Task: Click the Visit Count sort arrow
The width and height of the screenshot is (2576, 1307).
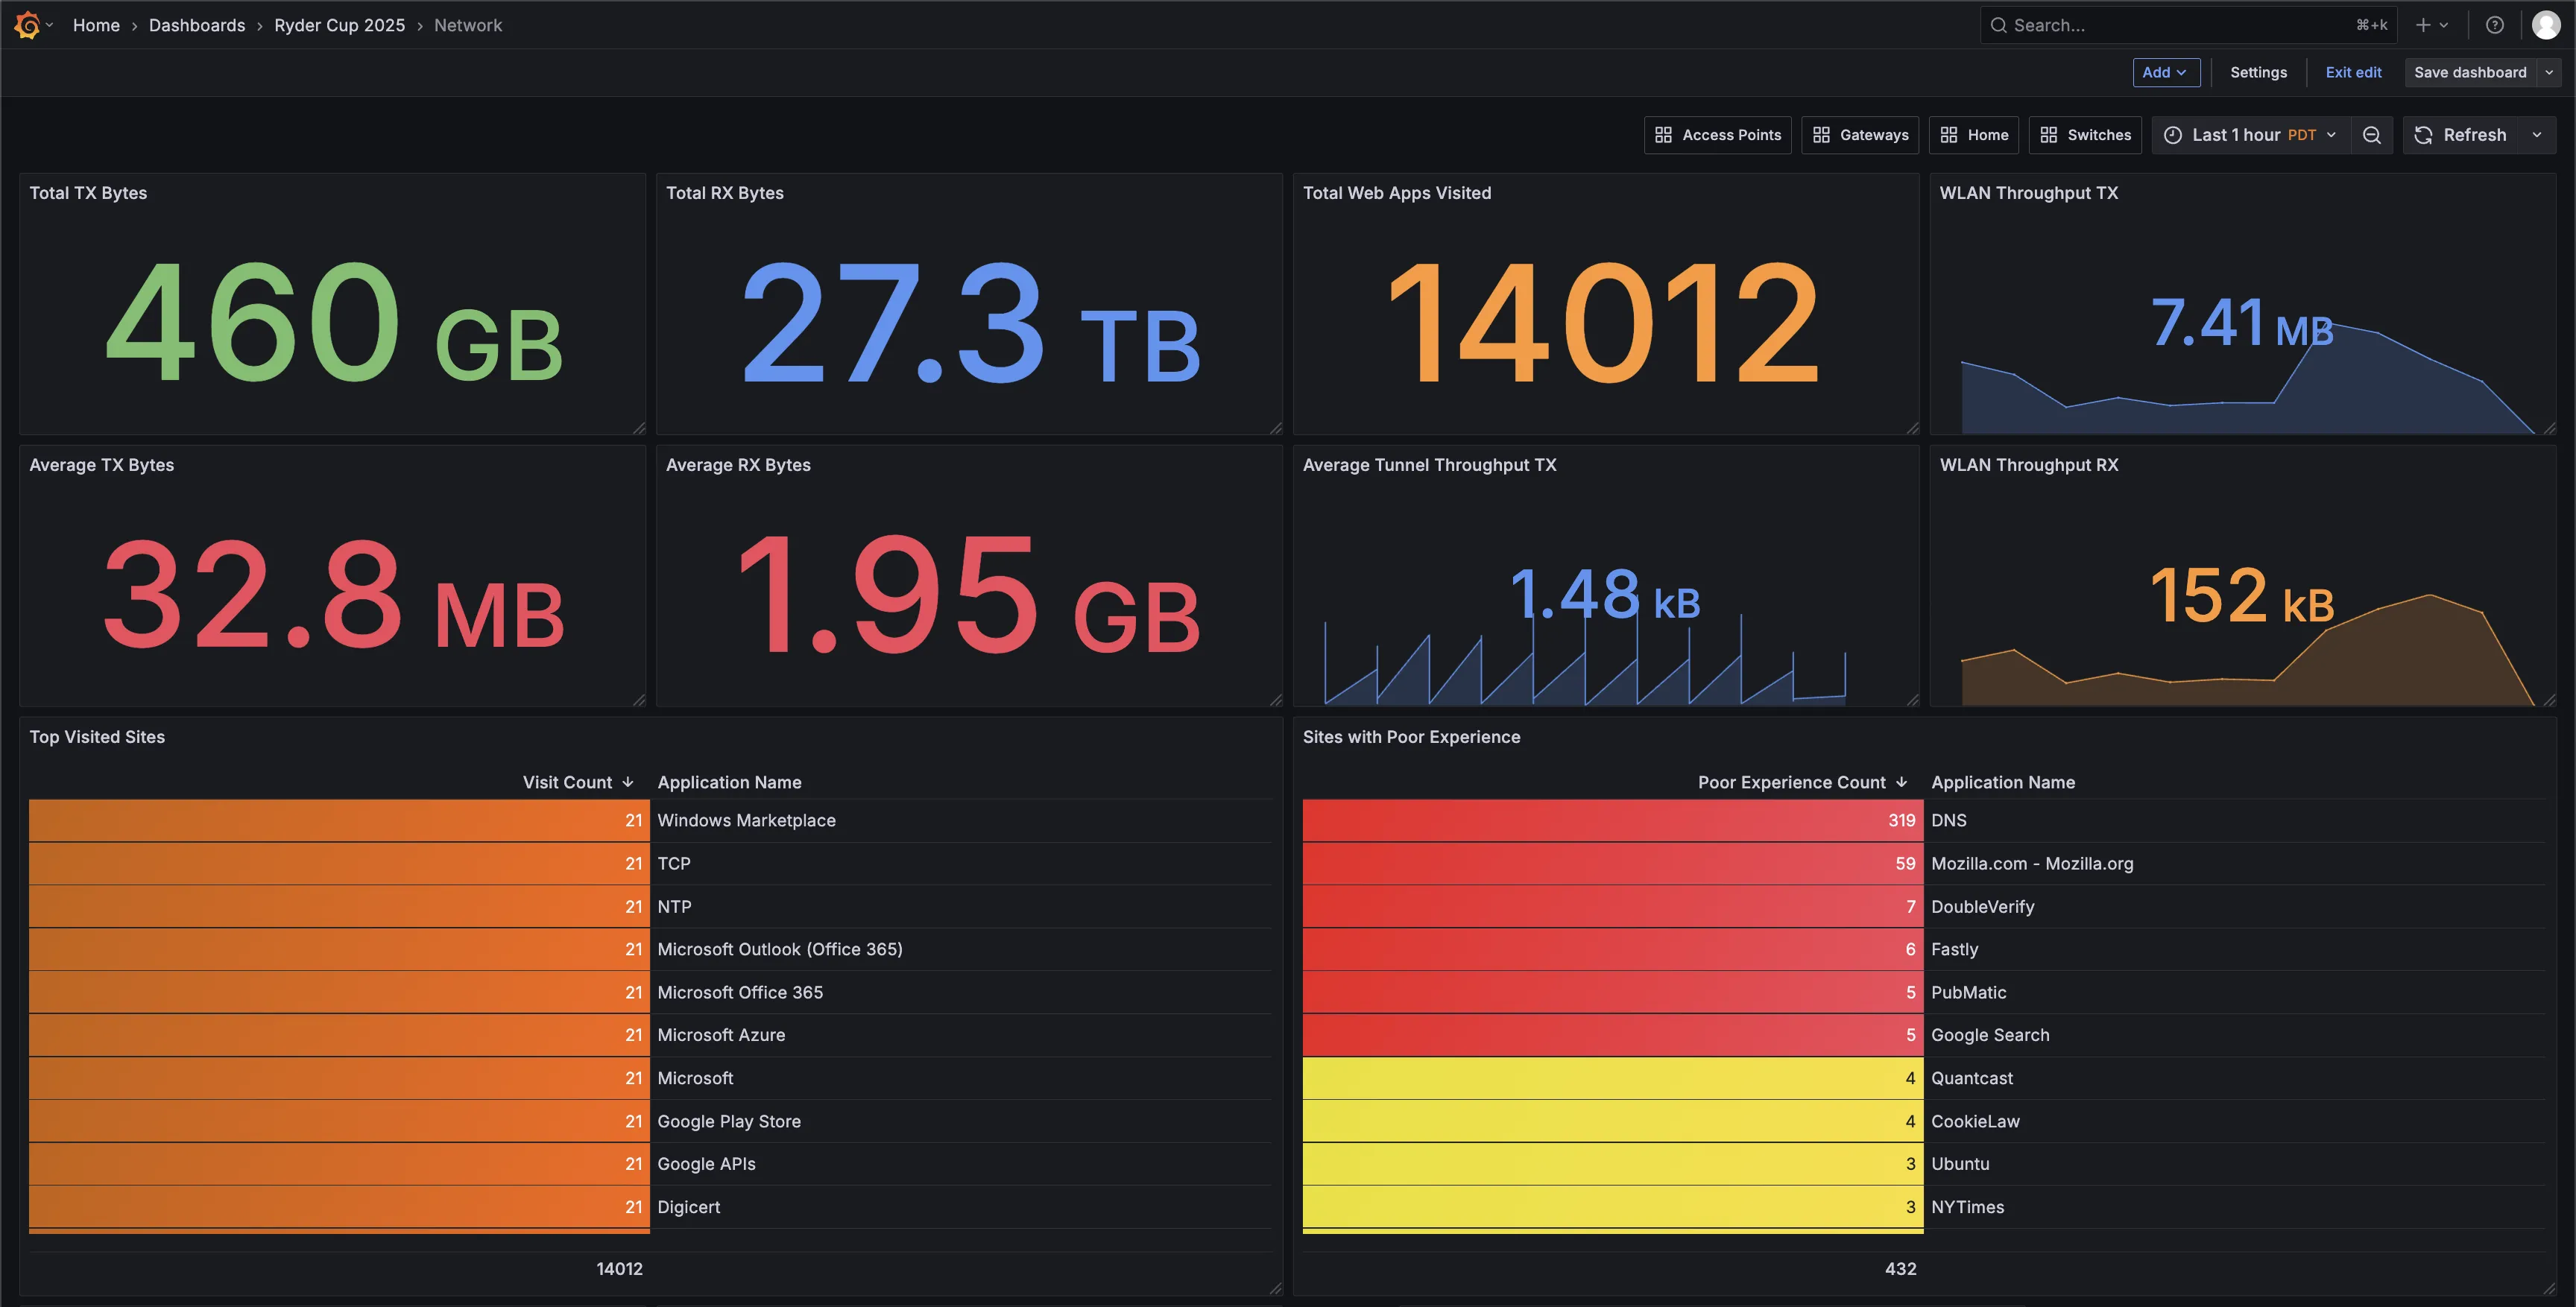Action: (x=628, y=782)
